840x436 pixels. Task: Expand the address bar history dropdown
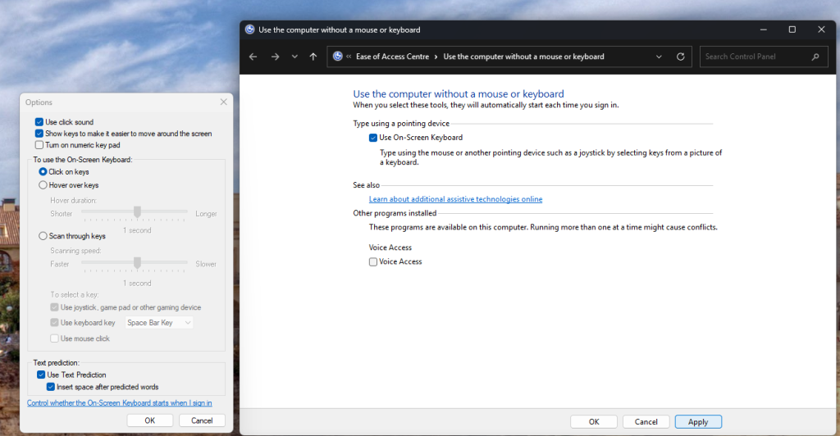(660, 57)
